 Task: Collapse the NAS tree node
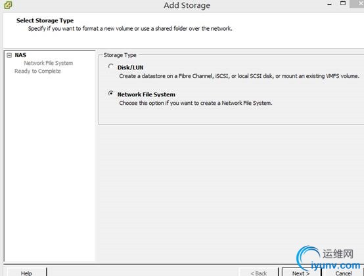point(9,55)
